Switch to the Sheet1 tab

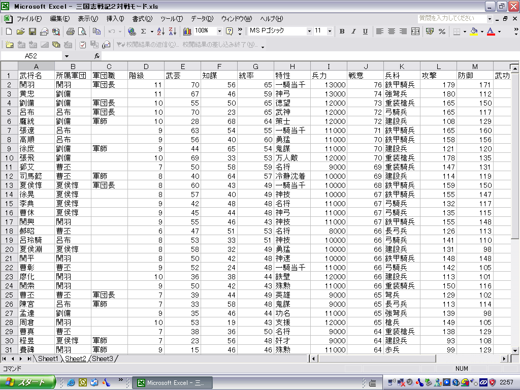[48, 359]
